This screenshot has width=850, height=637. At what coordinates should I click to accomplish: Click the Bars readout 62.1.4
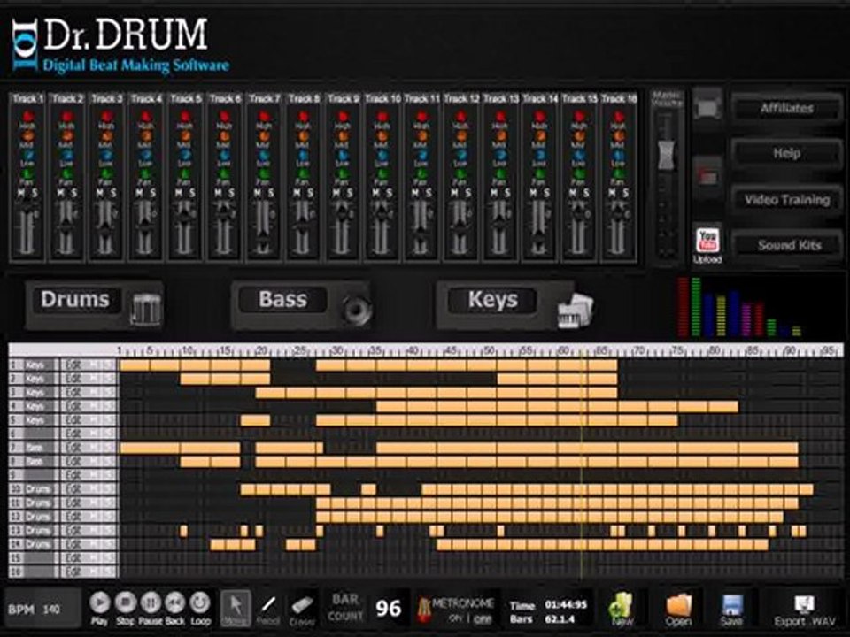[560, 618]
